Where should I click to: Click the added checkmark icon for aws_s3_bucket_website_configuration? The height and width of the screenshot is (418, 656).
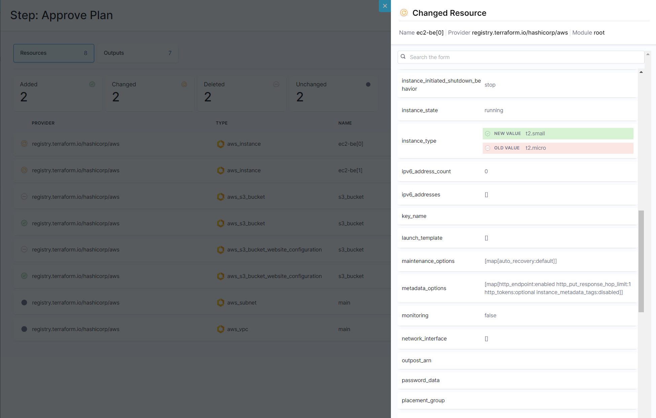point(24,276)
